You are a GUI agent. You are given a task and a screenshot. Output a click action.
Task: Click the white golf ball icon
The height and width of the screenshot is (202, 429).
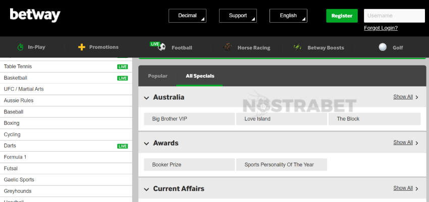383,47
